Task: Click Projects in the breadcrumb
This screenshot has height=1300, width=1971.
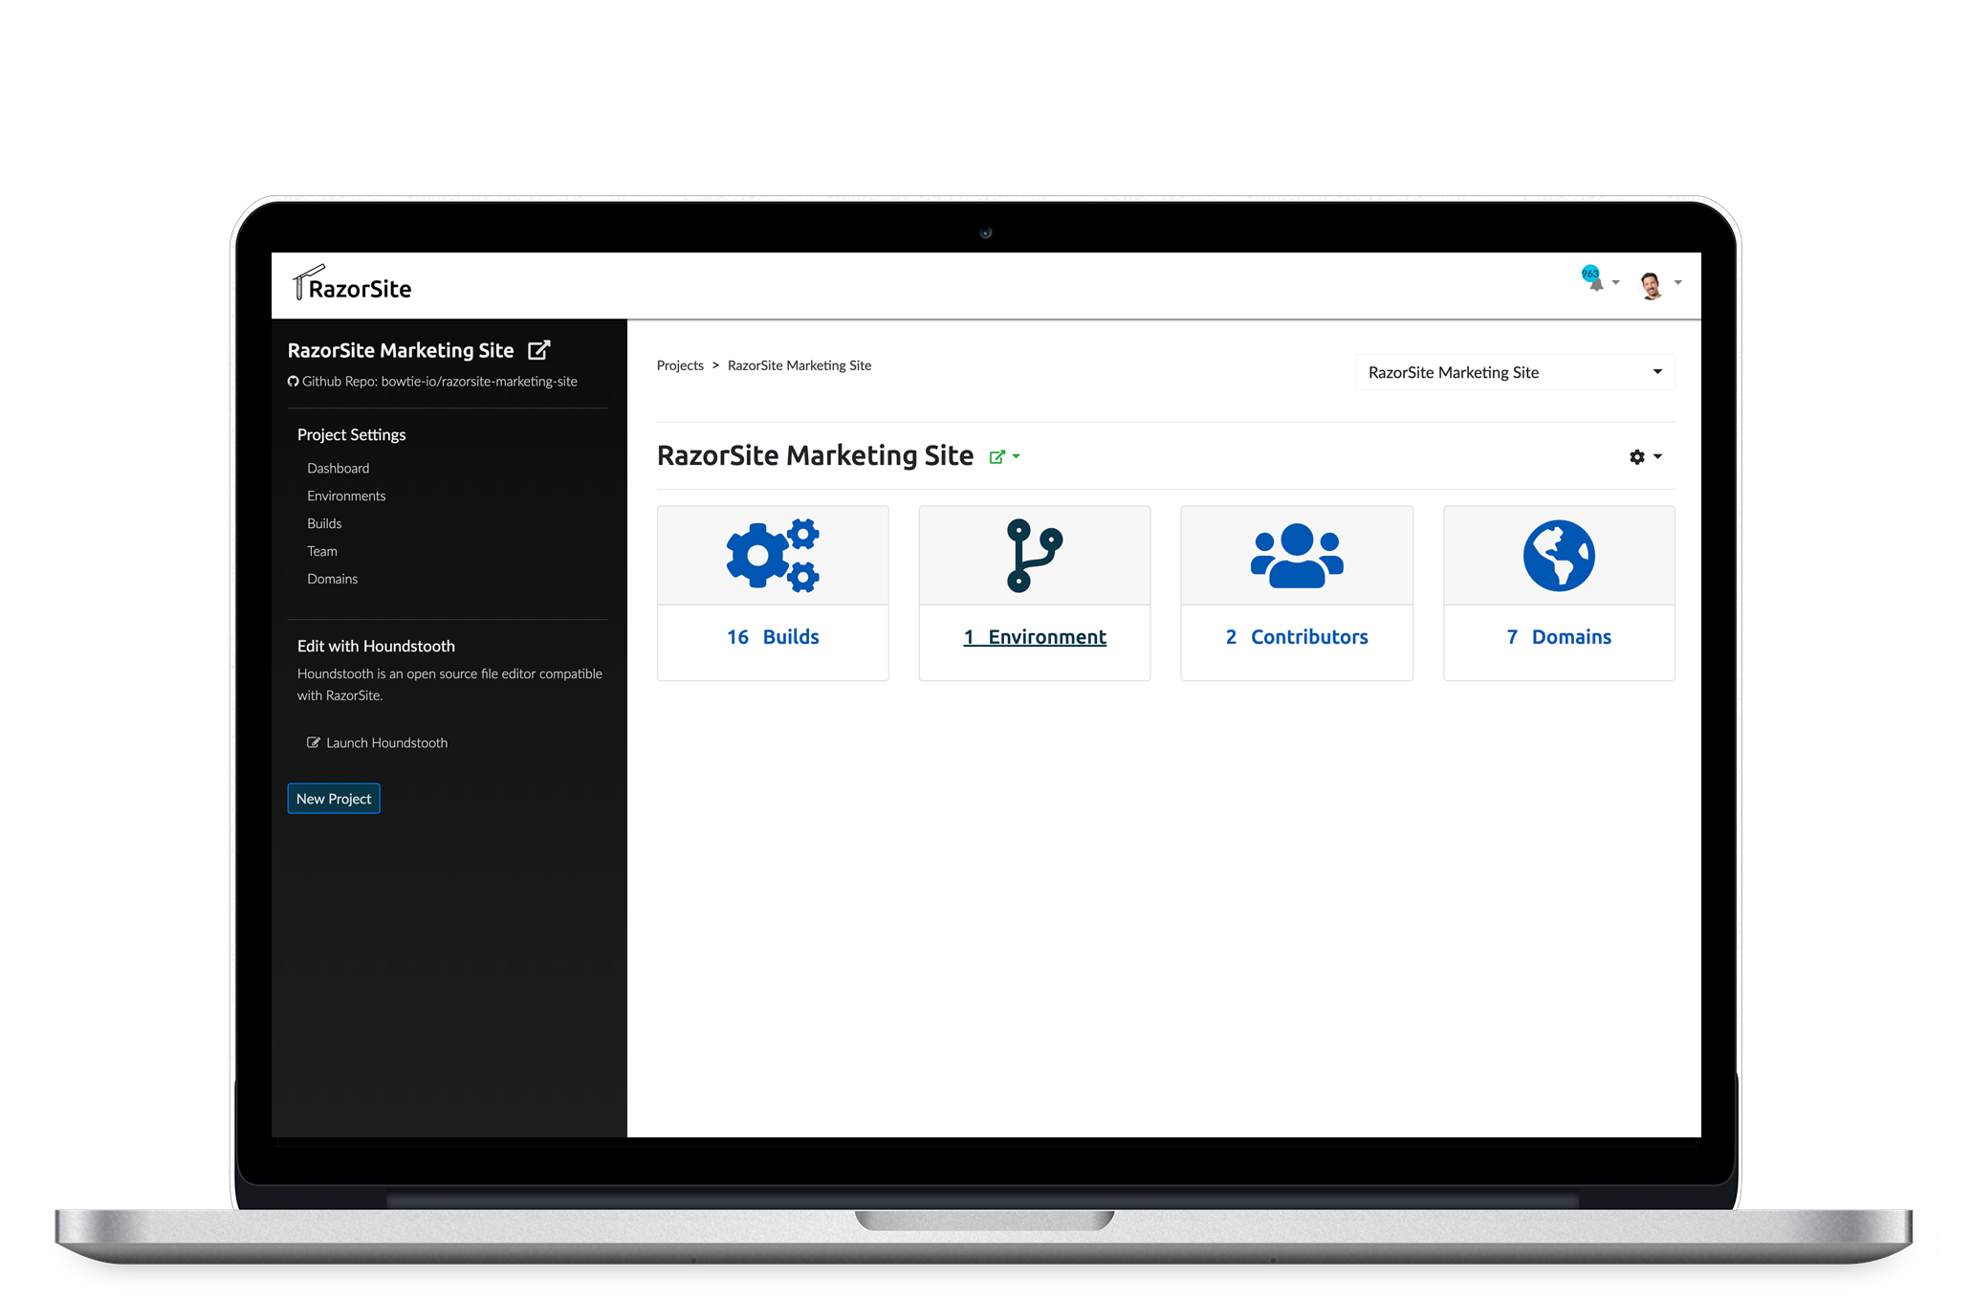Action: coord(680,365)
